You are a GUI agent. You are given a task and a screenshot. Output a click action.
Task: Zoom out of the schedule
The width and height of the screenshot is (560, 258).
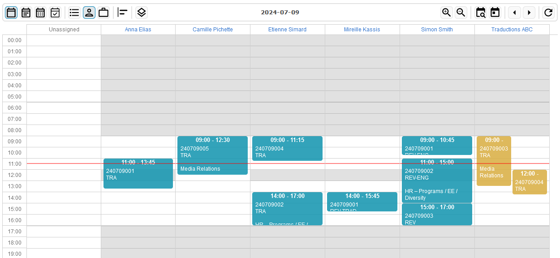coord(461,13)
